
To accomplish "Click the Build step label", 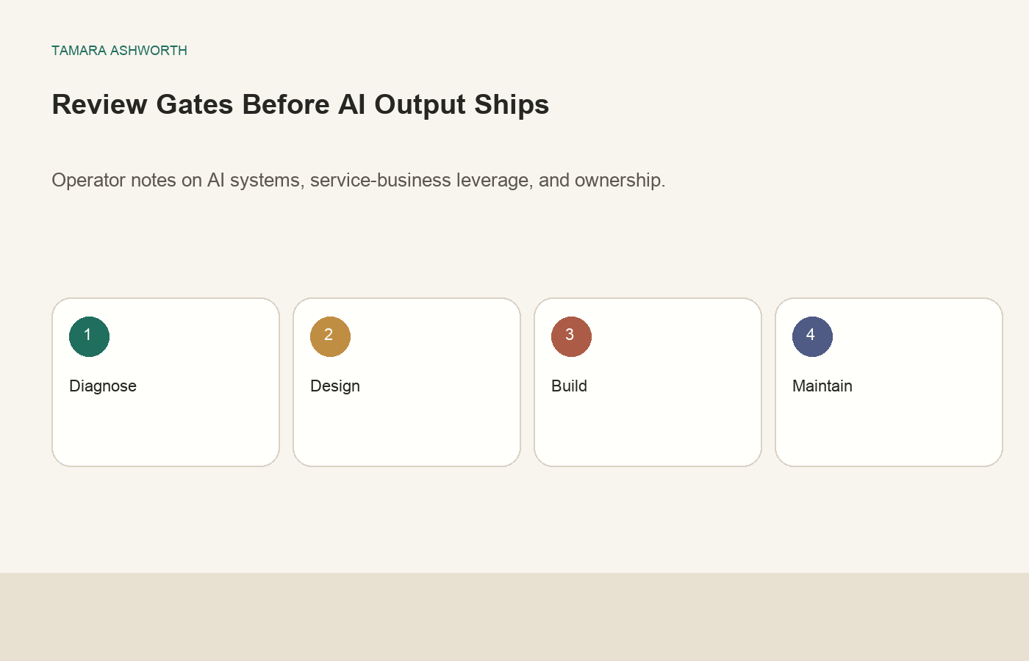I will pos(569,386).
